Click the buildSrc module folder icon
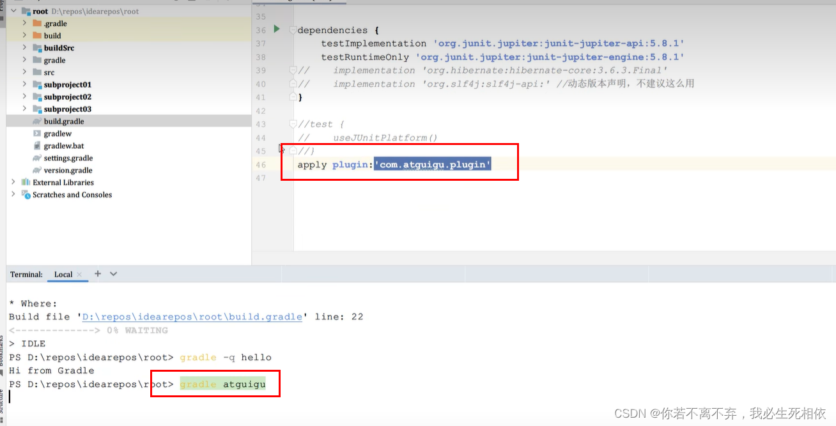The width and height of the screenshot is (836, 426). tap(37, 48)
